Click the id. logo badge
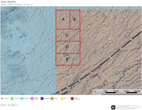142x110 pixels. pyautogui.click(x=113, y=107)
